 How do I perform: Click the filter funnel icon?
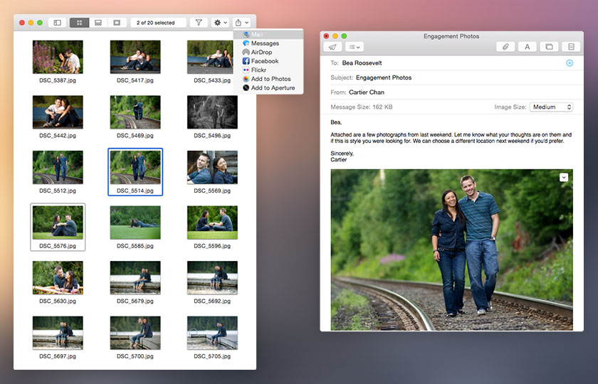coord(199,23)
